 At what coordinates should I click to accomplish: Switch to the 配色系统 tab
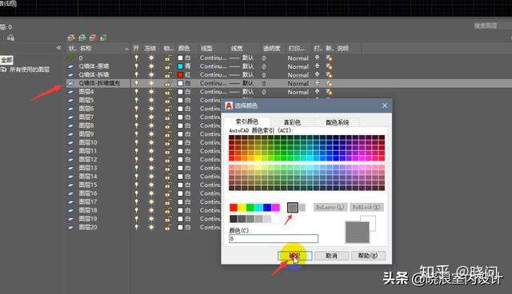coord(337,122)
